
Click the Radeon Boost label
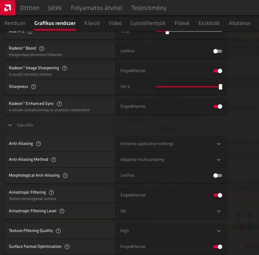pyautogui.click(x=23, y=48)
